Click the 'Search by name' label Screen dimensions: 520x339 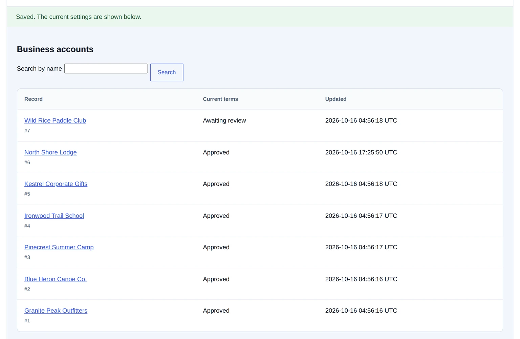[39, 69]
